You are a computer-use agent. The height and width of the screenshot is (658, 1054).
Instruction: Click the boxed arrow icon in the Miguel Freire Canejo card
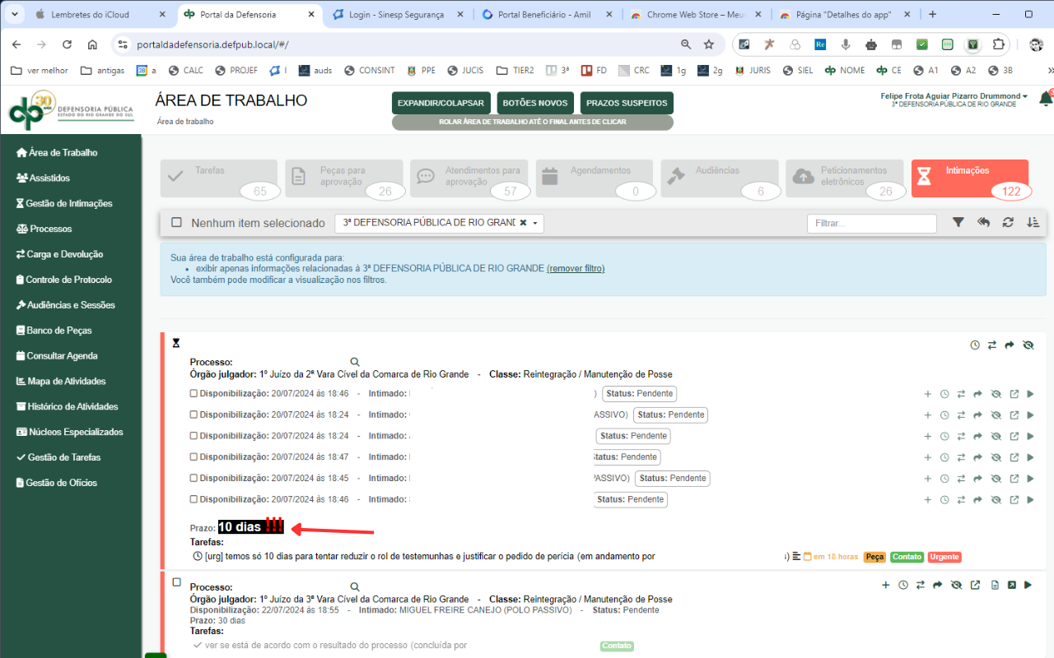[1011, 586]
